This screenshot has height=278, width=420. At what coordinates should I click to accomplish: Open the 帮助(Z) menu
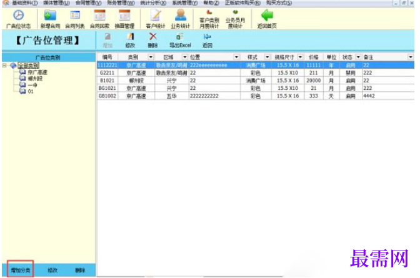point(211,3)
